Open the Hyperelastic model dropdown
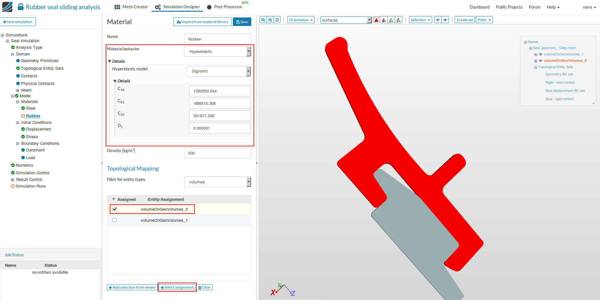The width and height of the screenshot is (600, 300). [x=219, y=71]
